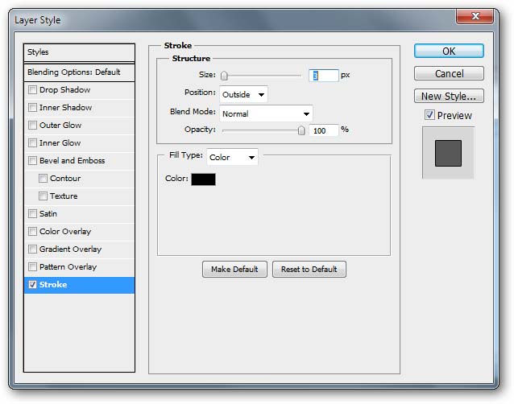Uncheck the Stroke effect checkbox
This screenshot has height=404, width=514.
tap(32, 285)
